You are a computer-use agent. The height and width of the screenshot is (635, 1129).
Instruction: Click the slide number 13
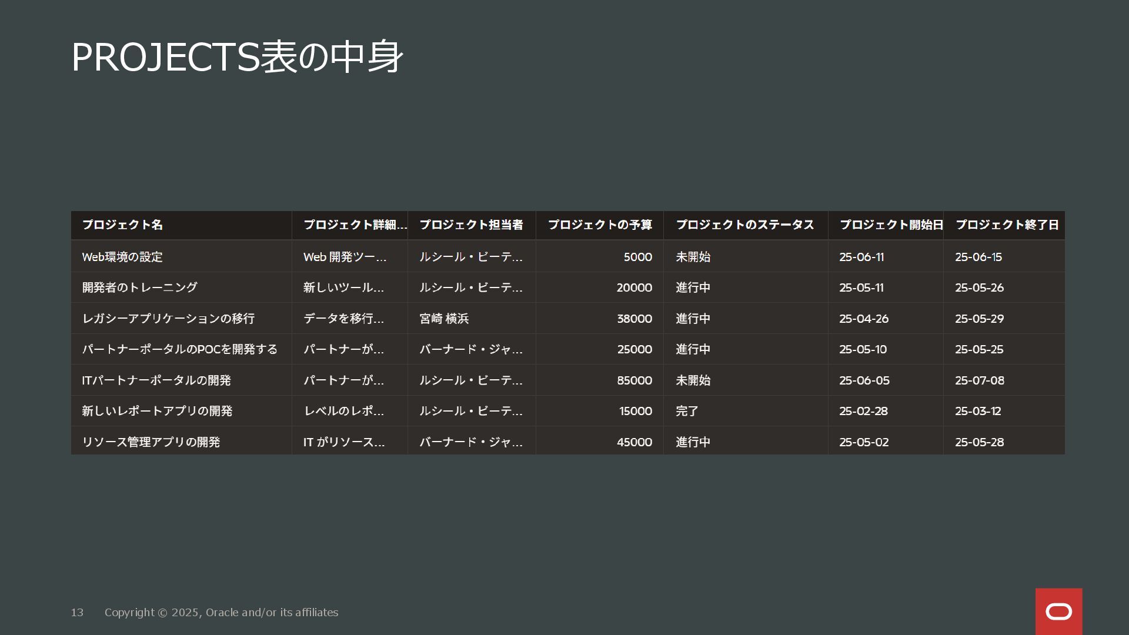77,612
